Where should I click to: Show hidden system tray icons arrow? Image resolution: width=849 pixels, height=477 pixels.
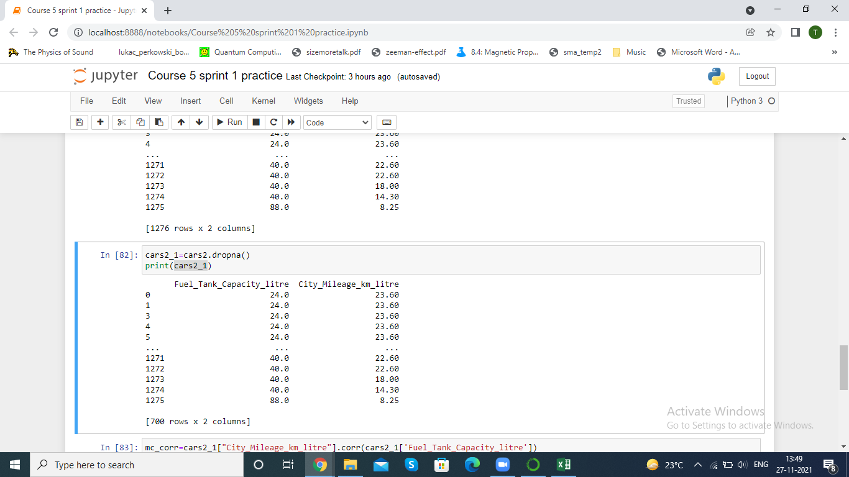pyautogui.click(x=697, y=465)
